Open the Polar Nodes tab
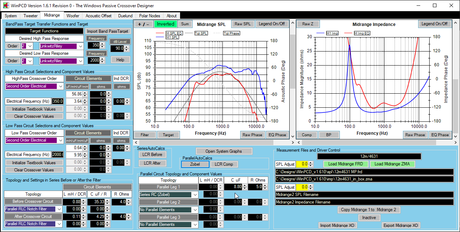460x232 pixels. 149,16
